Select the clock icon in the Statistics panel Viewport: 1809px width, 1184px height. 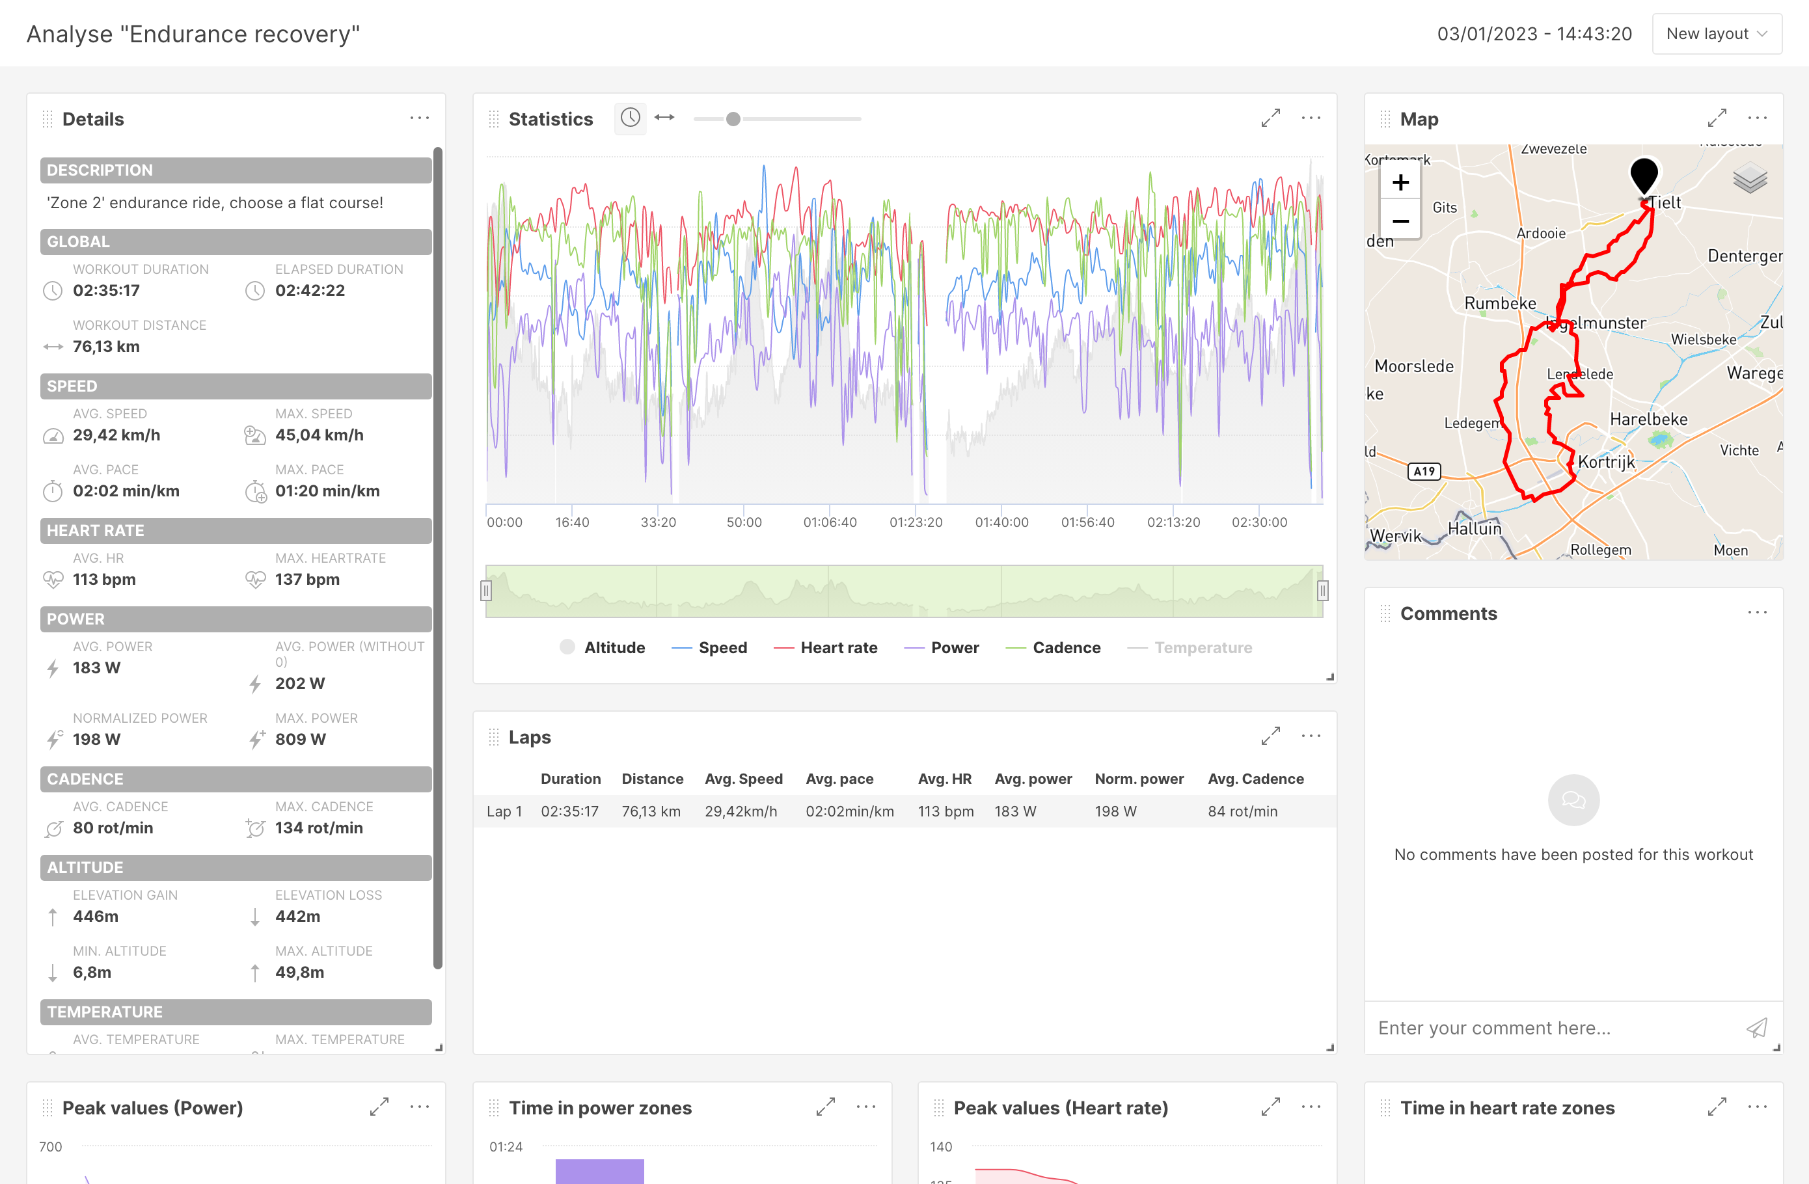click(630, 118)
